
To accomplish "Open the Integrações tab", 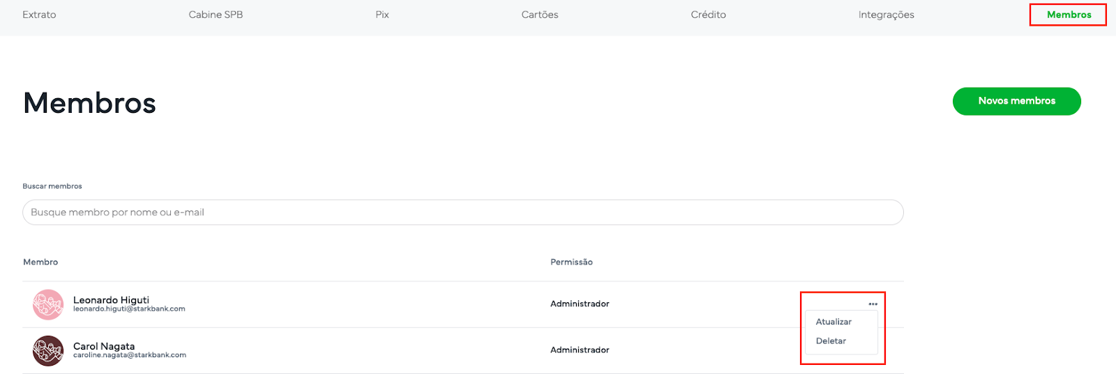I will point(886,15).
